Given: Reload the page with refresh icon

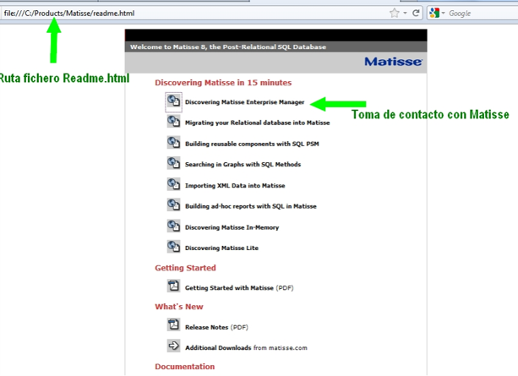Looking at the screenshot, I should [416, 14].
